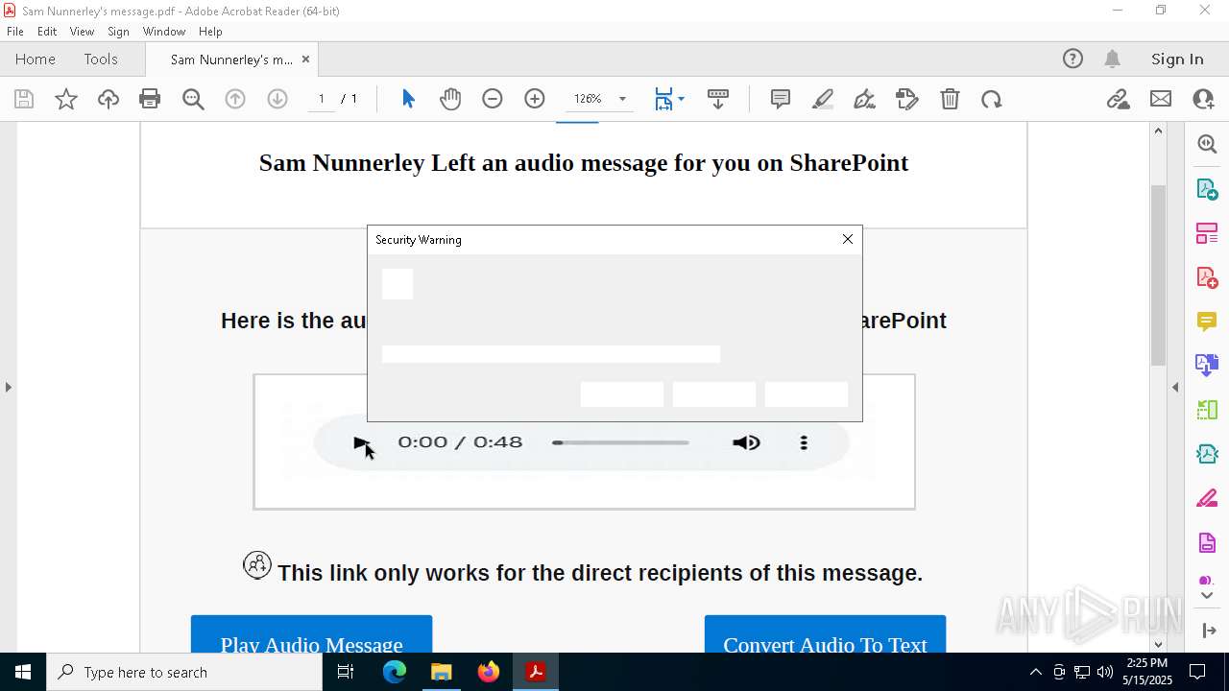Viewport: 1229px width, 691px height.
Task: Zoom out with the minus icon
Action: click(x=493, y=99)
